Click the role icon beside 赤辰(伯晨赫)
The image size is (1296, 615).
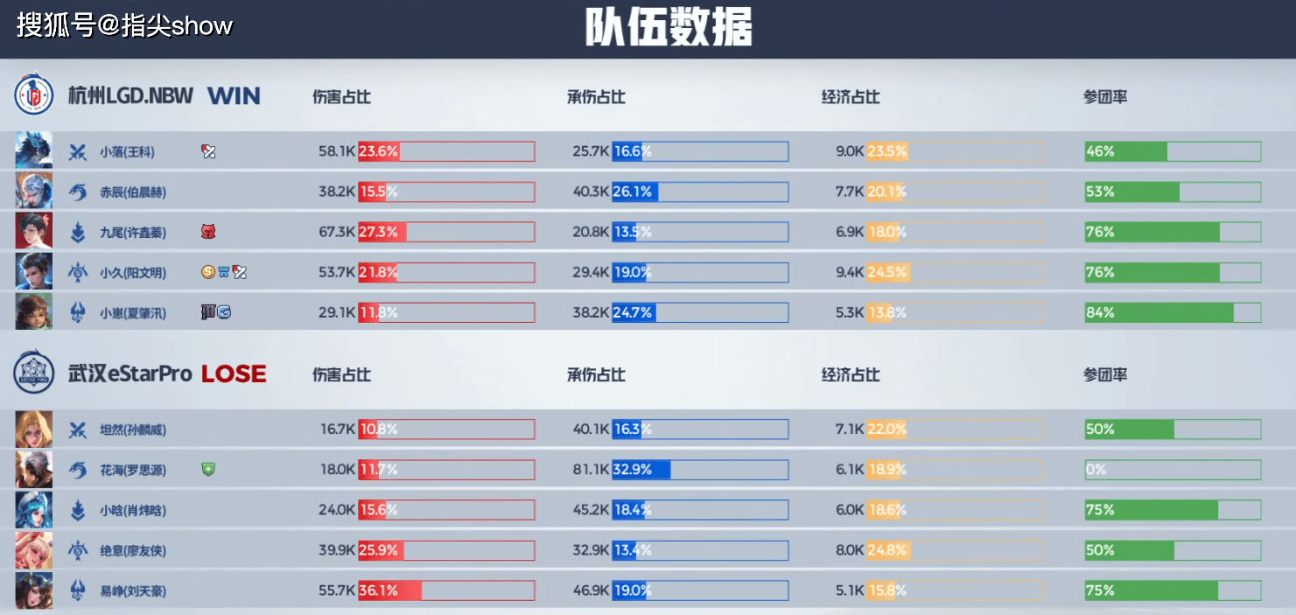point(78,192)
